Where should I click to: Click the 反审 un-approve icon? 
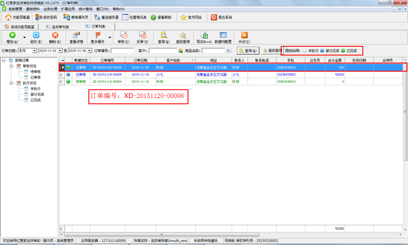(143, 35)
